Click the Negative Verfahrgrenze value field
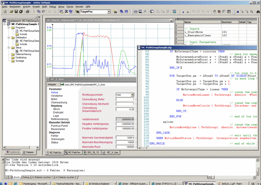 [125, 124]
